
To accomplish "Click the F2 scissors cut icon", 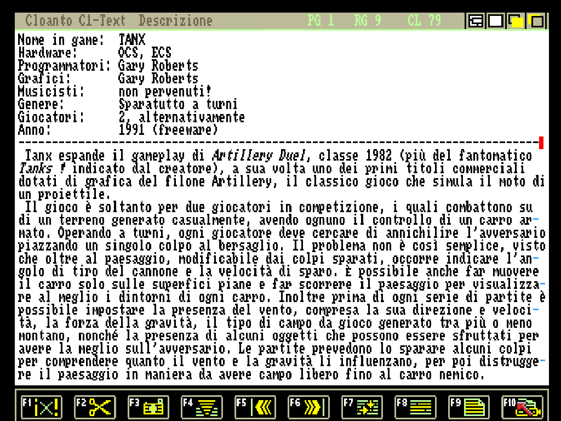I will pyautogui.click(x=95, y=407).
